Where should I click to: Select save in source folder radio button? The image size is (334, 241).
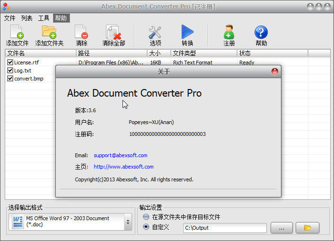[x=146, y=217]
